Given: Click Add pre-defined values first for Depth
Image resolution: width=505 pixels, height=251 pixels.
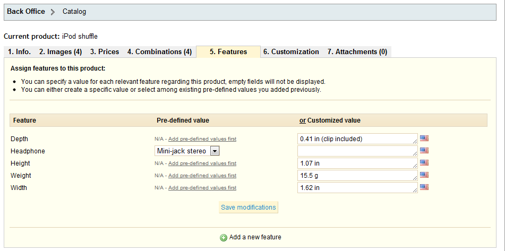Looking at the screenshot, I should click(202, 139).
